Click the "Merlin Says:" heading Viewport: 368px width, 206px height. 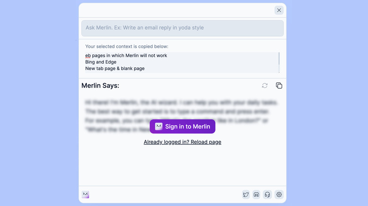click(x=100, y=86)
